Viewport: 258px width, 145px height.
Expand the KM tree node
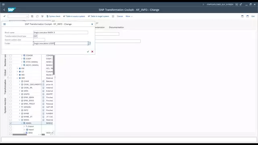tap(17, 68)
